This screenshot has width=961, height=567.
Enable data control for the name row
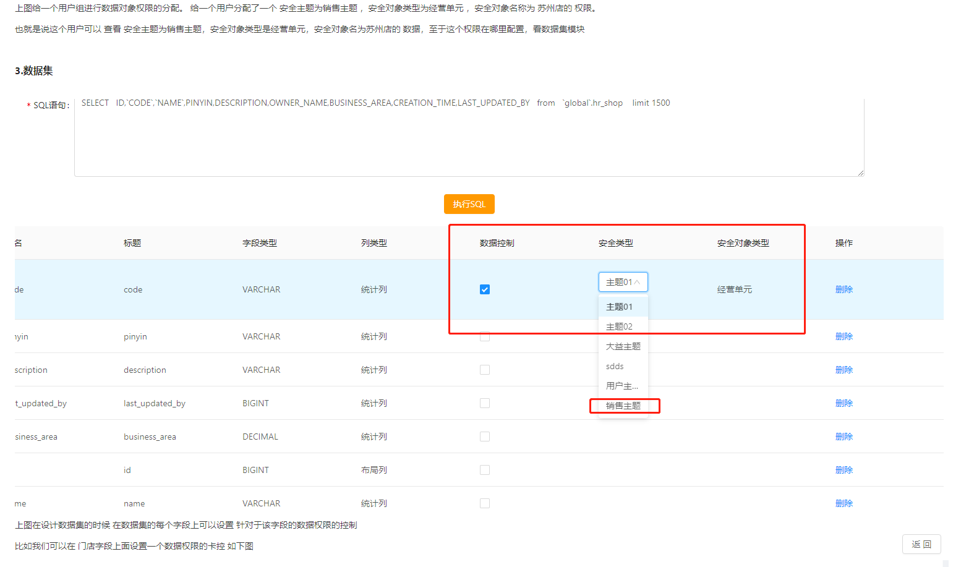pyautogui.click(x=485, y=503)
